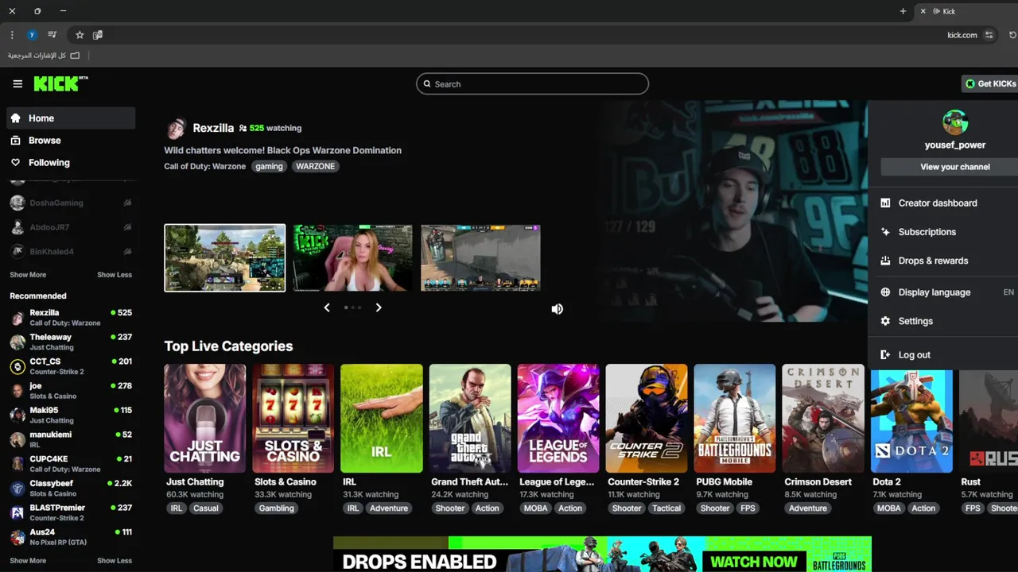
Task: Open the Grand Theft Auto category card
Action: pyautogui.click(x=470, y=419)
